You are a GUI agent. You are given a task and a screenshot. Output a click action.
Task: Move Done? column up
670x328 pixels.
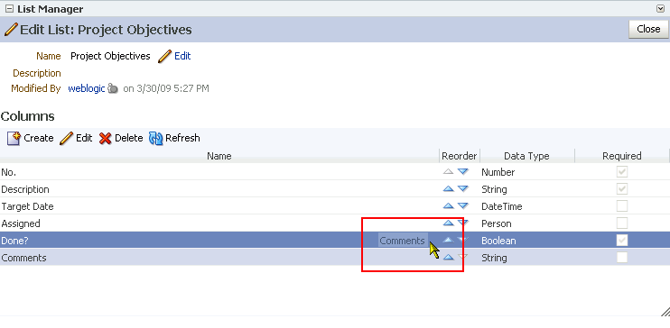(x=448, y=240)
